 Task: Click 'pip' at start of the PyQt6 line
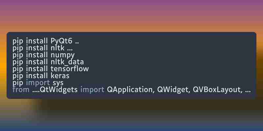[18, 42]
